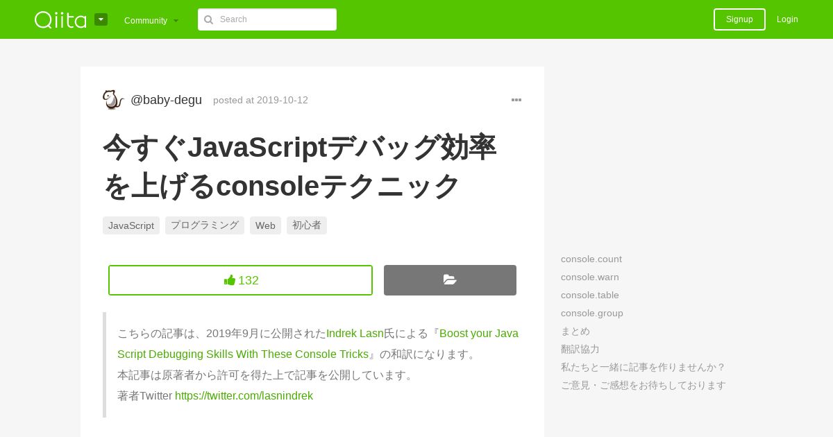Jump to console.warn section
The image size is (833, 437).
pyautogui.click(x=590, y=277)
